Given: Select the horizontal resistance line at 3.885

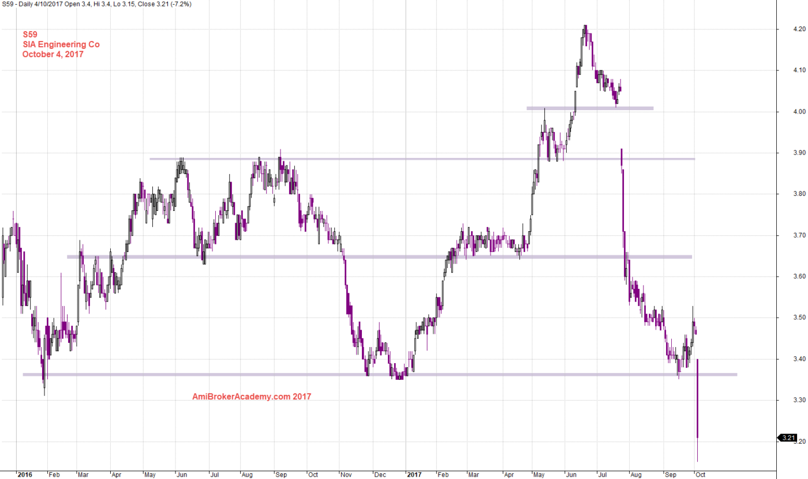Looking at the screenshot, I should click(x=422, y=159).
